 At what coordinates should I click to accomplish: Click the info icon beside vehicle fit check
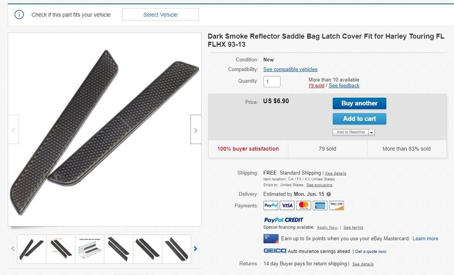click(x=19, y=15)
